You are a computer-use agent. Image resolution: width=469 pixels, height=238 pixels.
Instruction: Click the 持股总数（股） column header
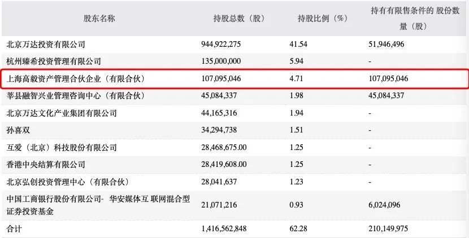click(239, 19)
